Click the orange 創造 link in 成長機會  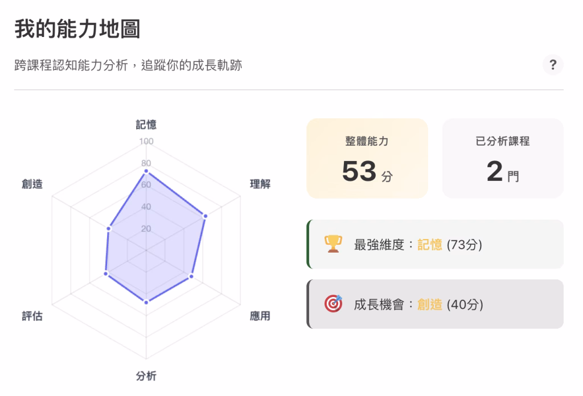click(430, 305)
